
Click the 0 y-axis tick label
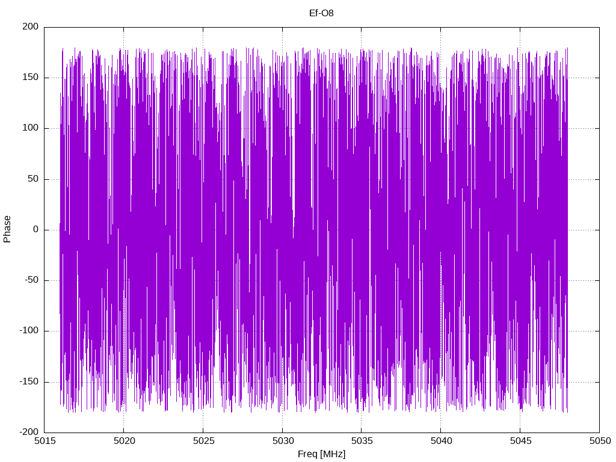[36, 229]
